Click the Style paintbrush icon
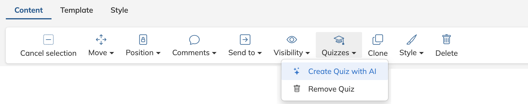This screenshot has height=104, width=528. tap(412, 40)
